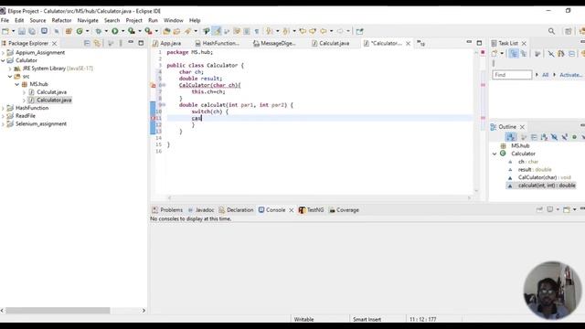Image resolution: width=585 pixels, height=329 pixels.
Task: Click the All link in Task List
Action: coord(545,75)
